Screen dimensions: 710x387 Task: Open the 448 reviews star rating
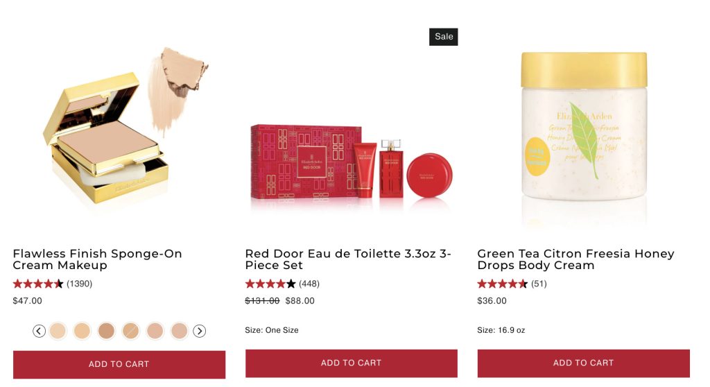click(283, 284)
